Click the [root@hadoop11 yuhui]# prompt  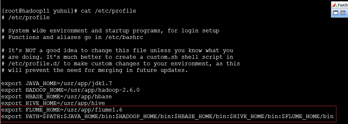[x=39, y=11]
